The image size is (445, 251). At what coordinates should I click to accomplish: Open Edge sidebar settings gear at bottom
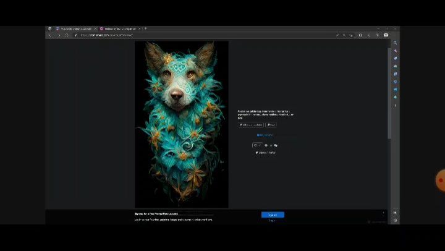396,220
